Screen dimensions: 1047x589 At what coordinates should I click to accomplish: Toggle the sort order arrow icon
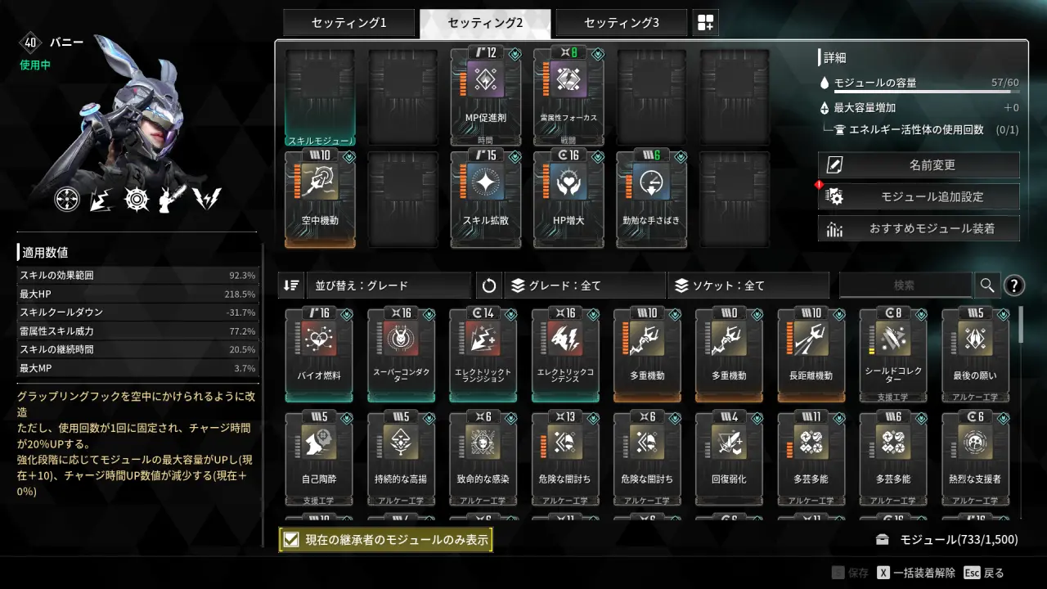290,286
